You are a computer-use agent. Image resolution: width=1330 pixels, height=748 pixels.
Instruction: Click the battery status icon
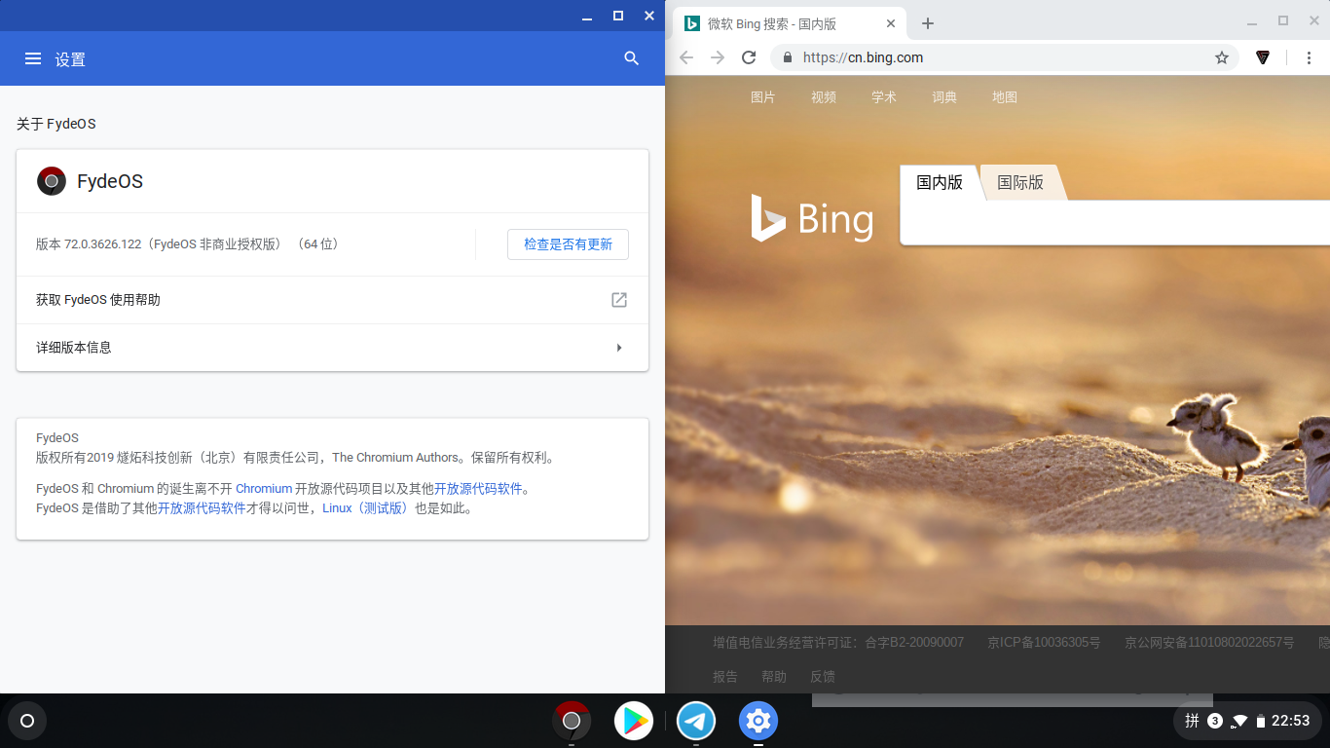(x=1261, y=721)
